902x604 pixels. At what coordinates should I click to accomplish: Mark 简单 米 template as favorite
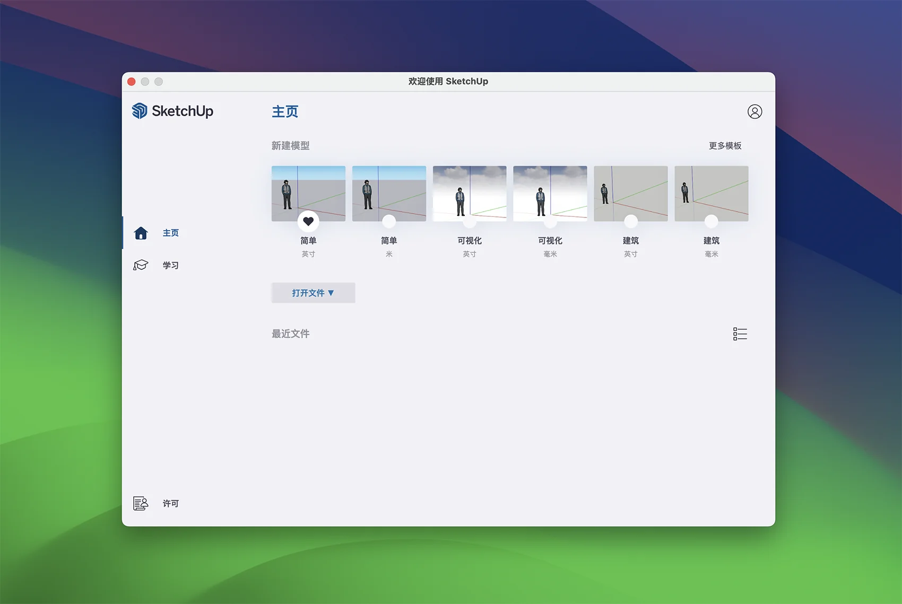pyautogui.click(x=389, y=221)
